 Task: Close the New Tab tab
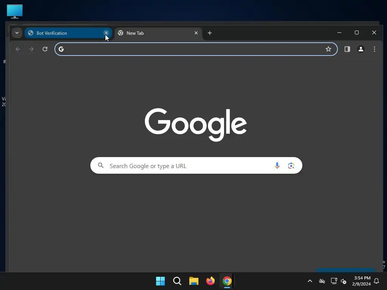pos(196,33)
